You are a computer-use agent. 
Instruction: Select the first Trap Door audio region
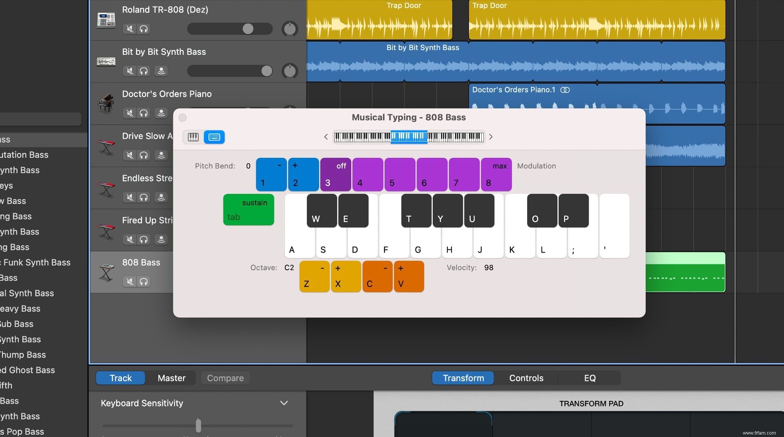379,20
